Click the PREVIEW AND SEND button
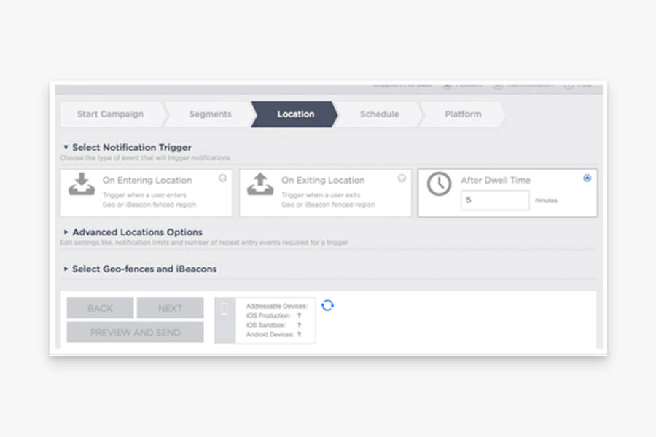The height and width of the screenshot is (437, 656). coord(135,332)
